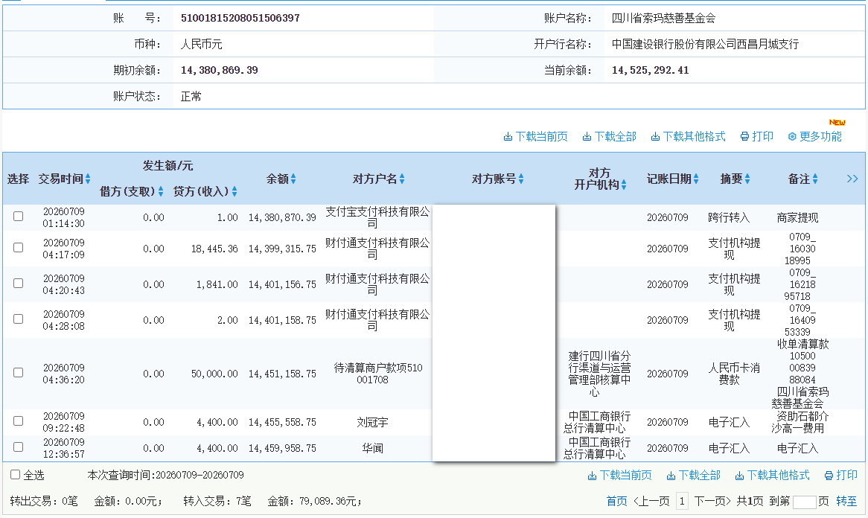Click bottom 下载其他格式 link text

pos(779,476)
